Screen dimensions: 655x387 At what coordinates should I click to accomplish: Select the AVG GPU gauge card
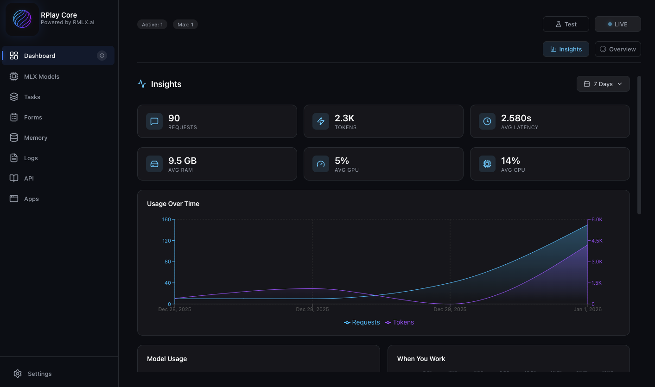383,163
